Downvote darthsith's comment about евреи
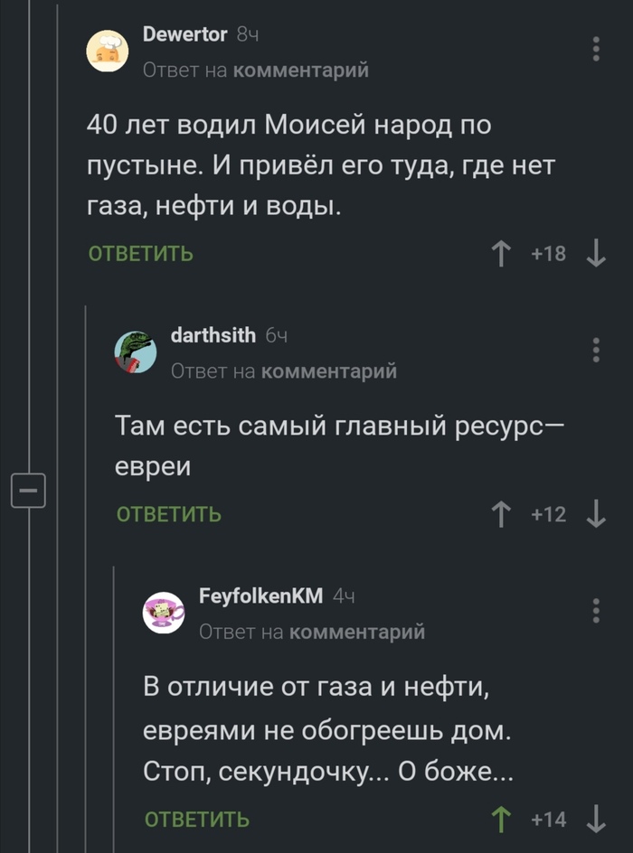633x853 pixels. point(594,514)
